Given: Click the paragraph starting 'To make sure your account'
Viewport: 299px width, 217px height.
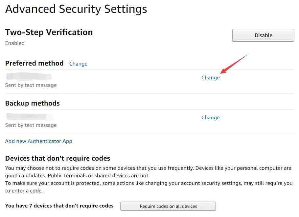Looking at the screenshot, I should 149,187.
